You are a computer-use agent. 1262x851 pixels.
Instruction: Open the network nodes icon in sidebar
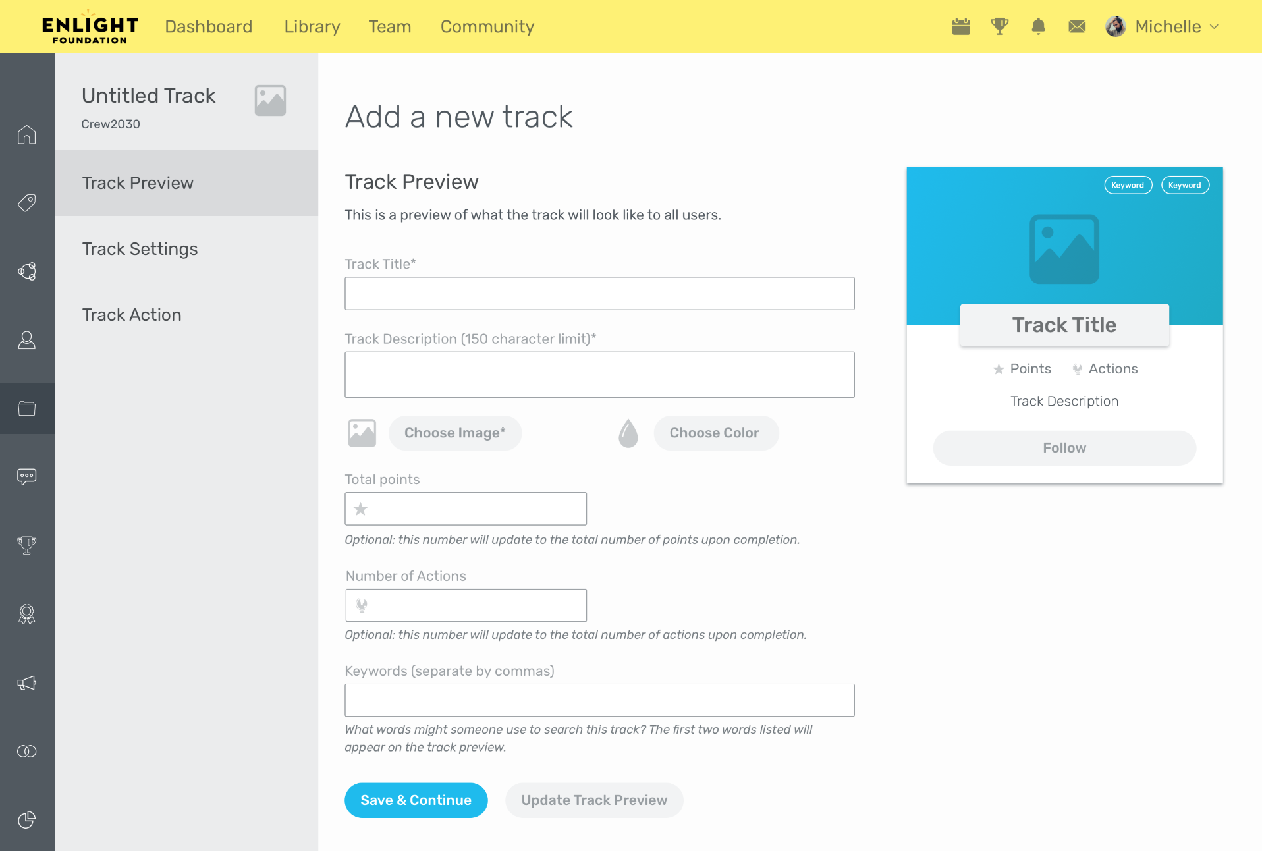(27, 271)
